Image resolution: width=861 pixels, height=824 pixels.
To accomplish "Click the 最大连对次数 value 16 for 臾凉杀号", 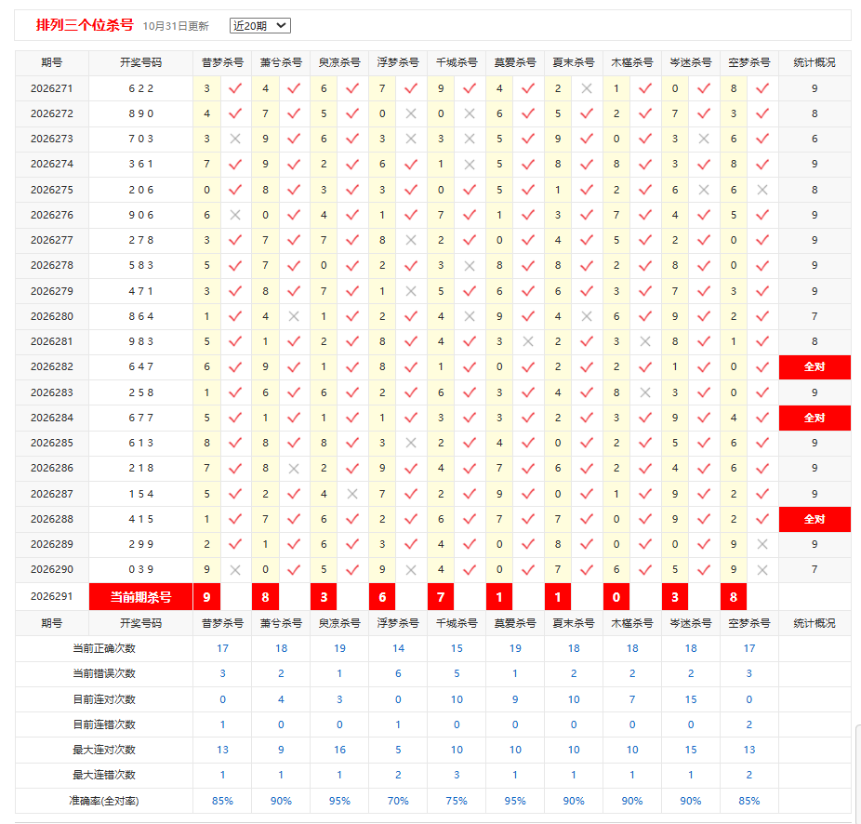I will (x=339, y=750).
